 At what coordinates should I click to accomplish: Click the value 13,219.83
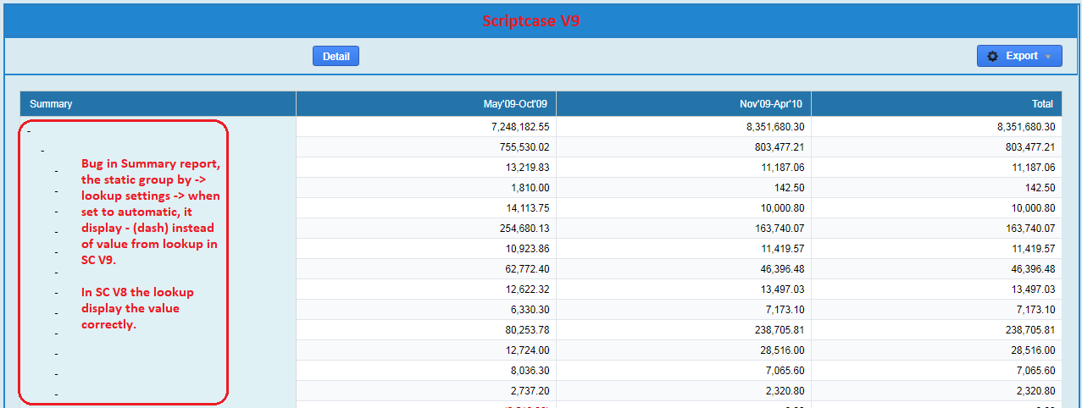click(x=528, y=168)
